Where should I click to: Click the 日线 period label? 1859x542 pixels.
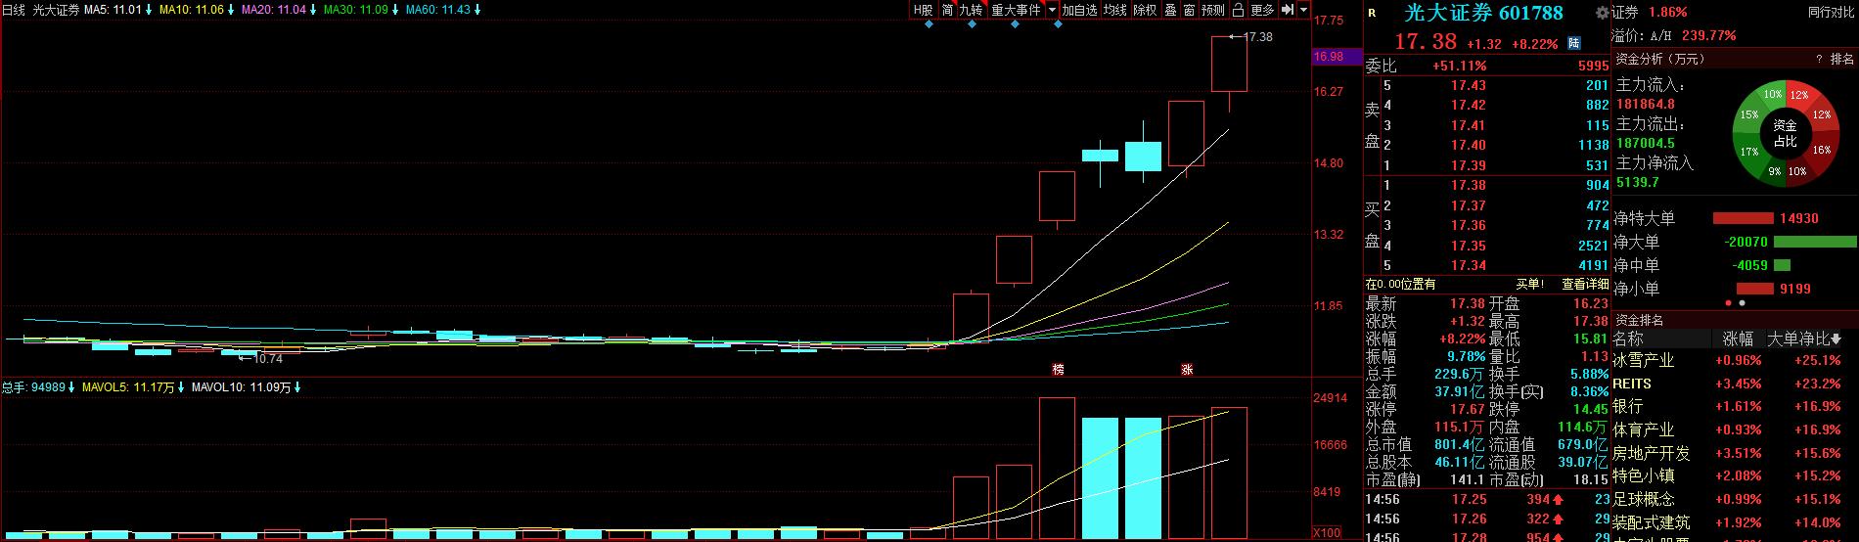[13, 10]
